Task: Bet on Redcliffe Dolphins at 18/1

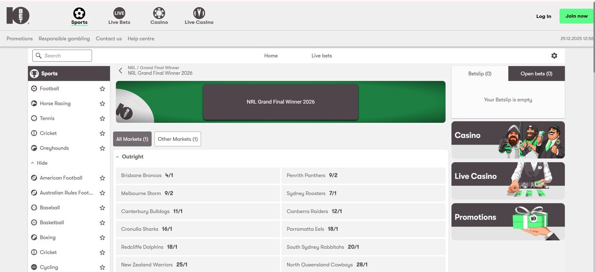Action: tap(198, 247)
